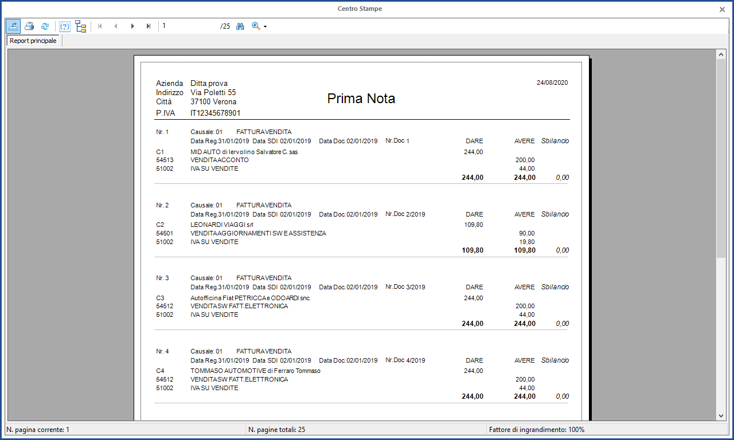Click Autofficina Fiat PETRICCA e ODOARDI row
Viewport: 734px width, 440px height.
(250, 298)
